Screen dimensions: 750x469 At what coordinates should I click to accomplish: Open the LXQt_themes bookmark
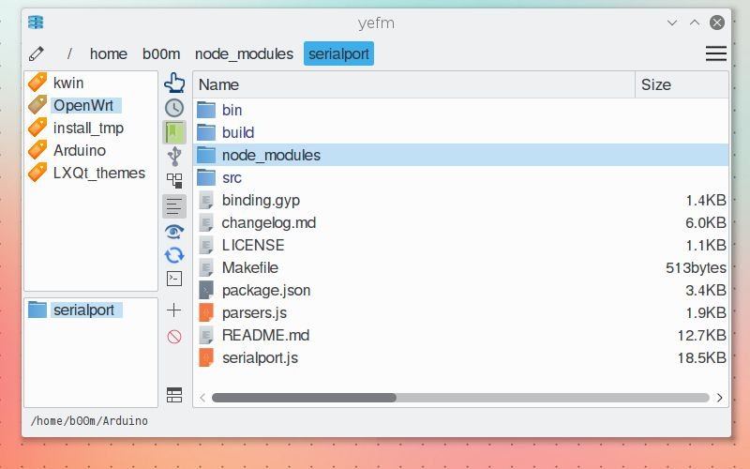click(99, 173)
